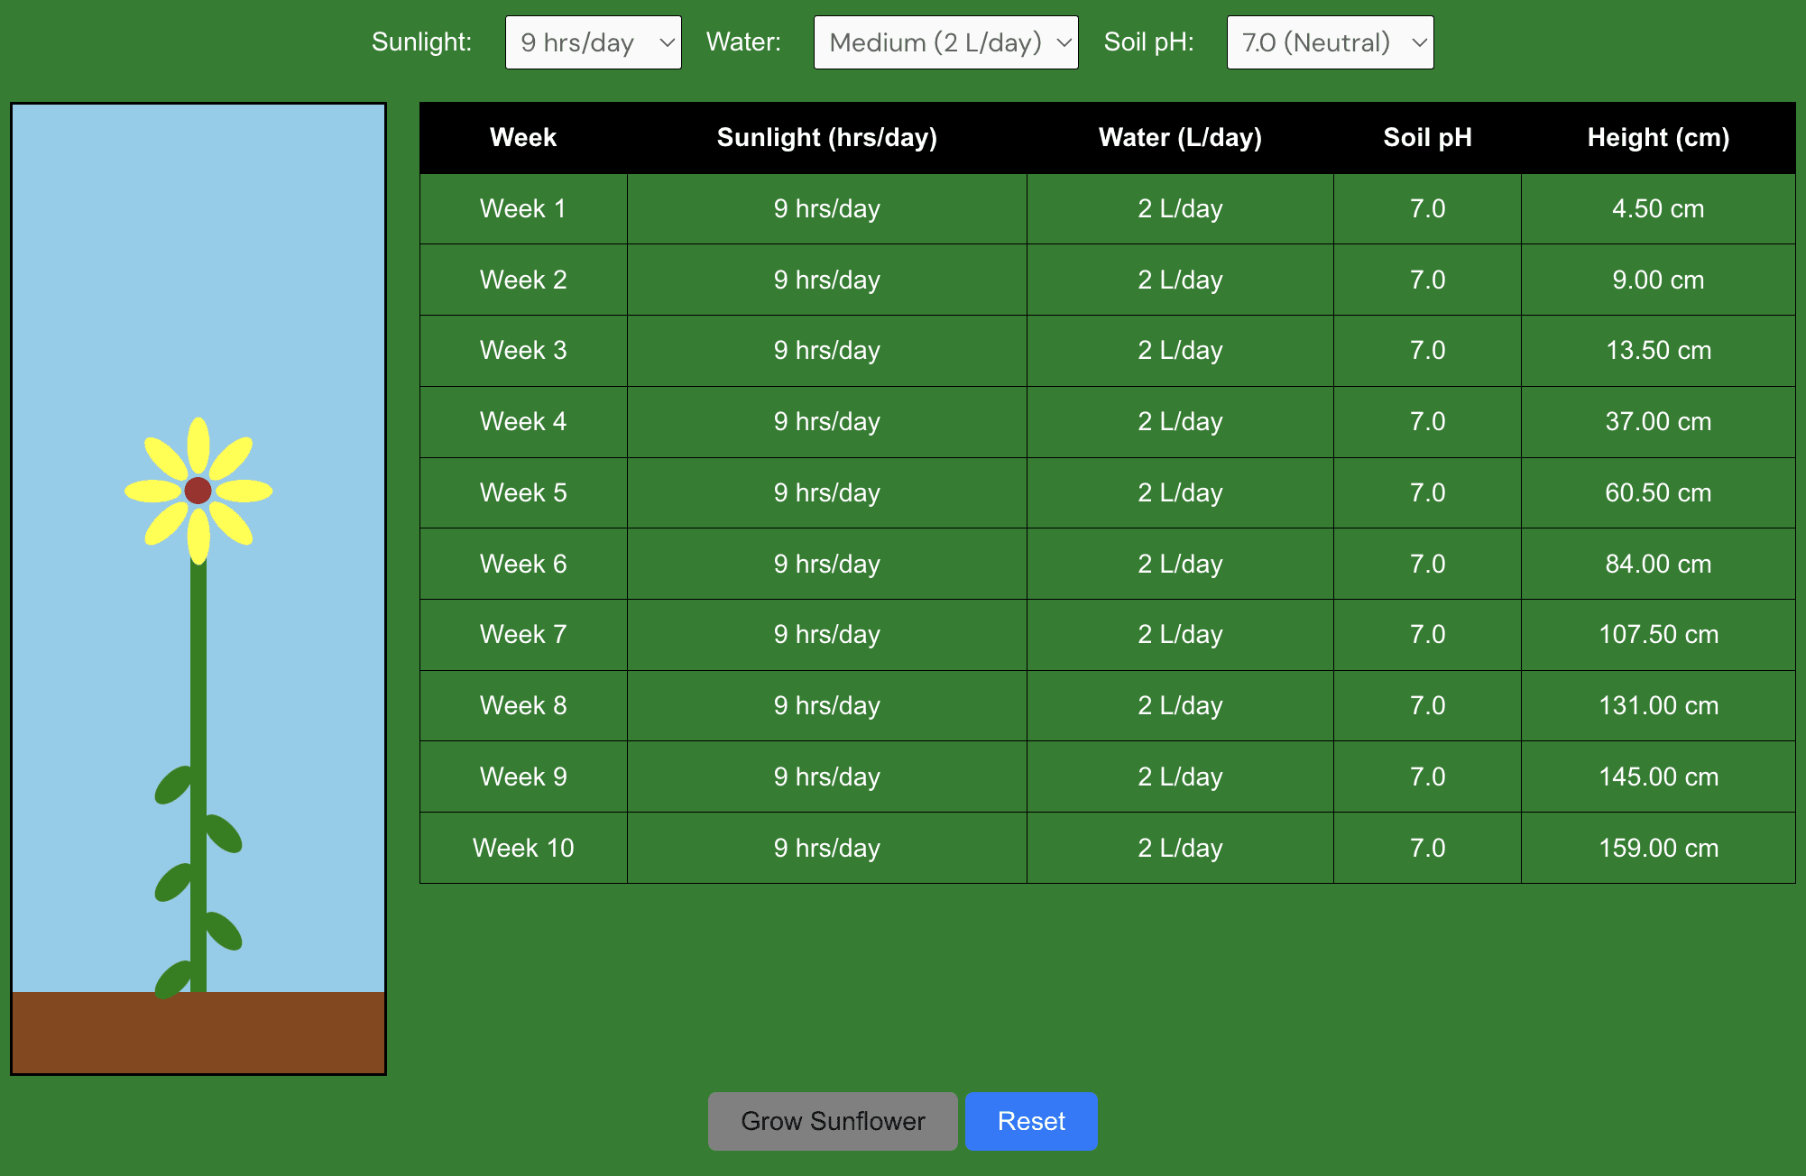
Task: Click the Week 1 row label
Action: tap(523, 208)
